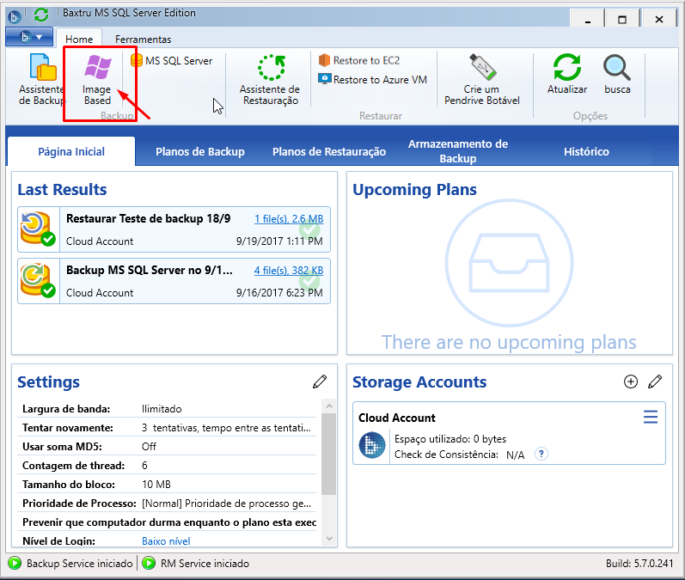Open the Armazenamento de Backup tab
The width and height of the screenshot is (685, 580).
coord(458,151)
